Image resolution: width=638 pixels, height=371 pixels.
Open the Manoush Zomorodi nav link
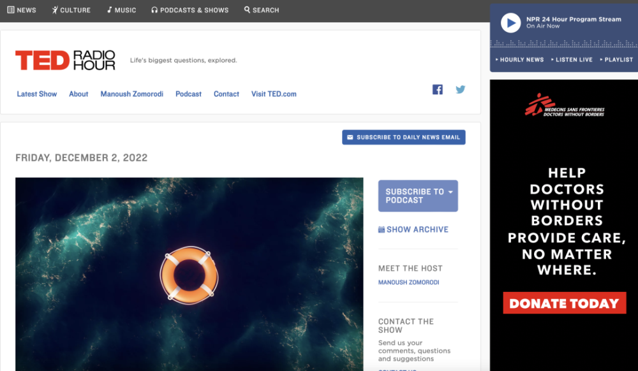click(132, 94)
